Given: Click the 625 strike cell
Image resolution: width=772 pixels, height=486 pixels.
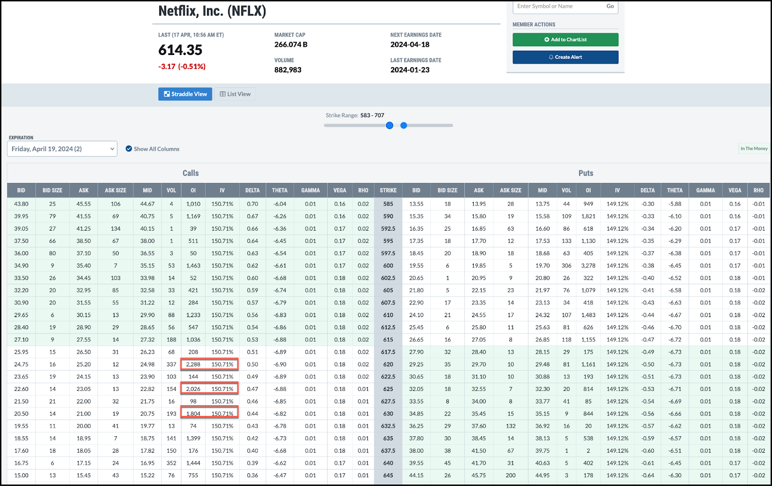Looking at the screenshot, I should (x=388, y=389).
